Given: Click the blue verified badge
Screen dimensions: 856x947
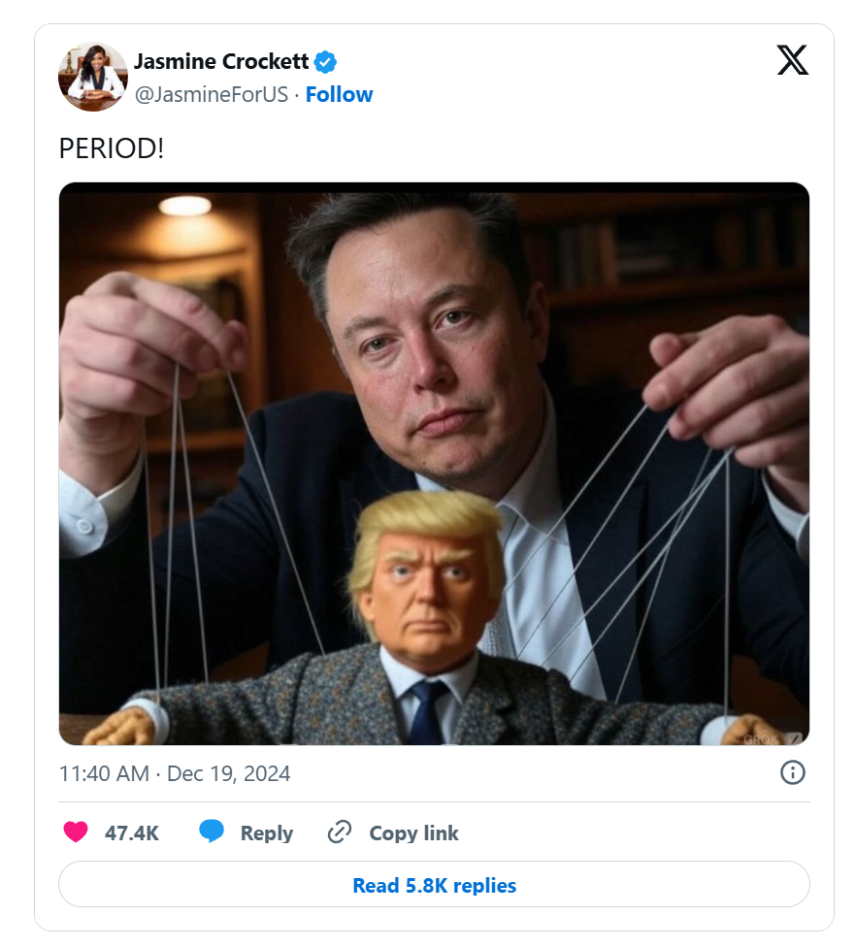Looking at the screenshot, I should pos(326,62).
